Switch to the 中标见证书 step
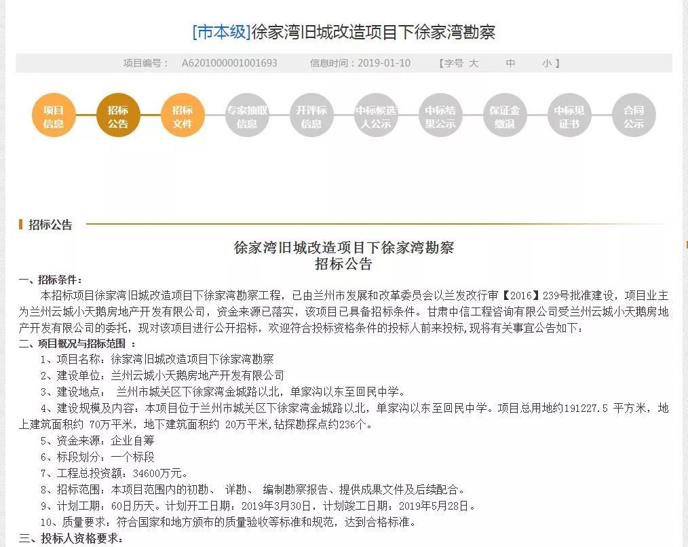Image resolution: width=688 pixels, height=547 pixels. coord(569,117)
